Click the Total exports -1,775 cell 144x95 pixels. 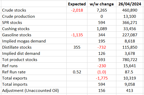pos(102,78)
